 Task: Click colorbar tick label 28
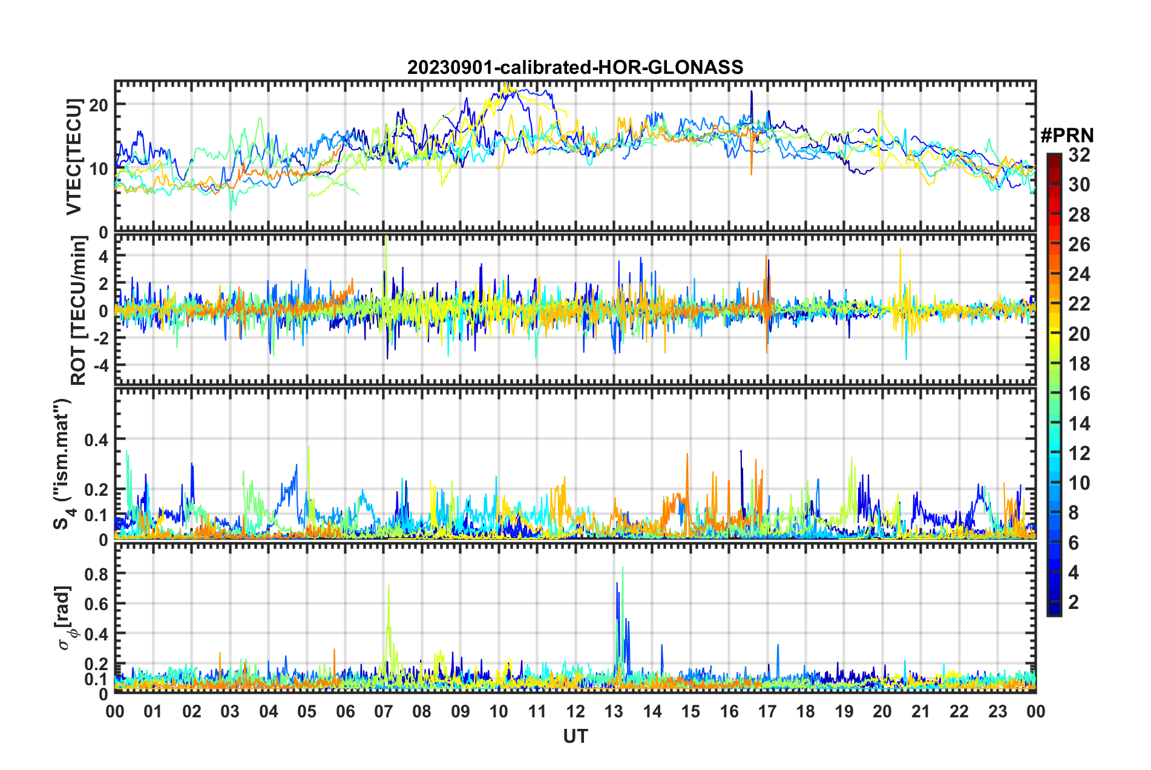click(x=1079, y=215)
